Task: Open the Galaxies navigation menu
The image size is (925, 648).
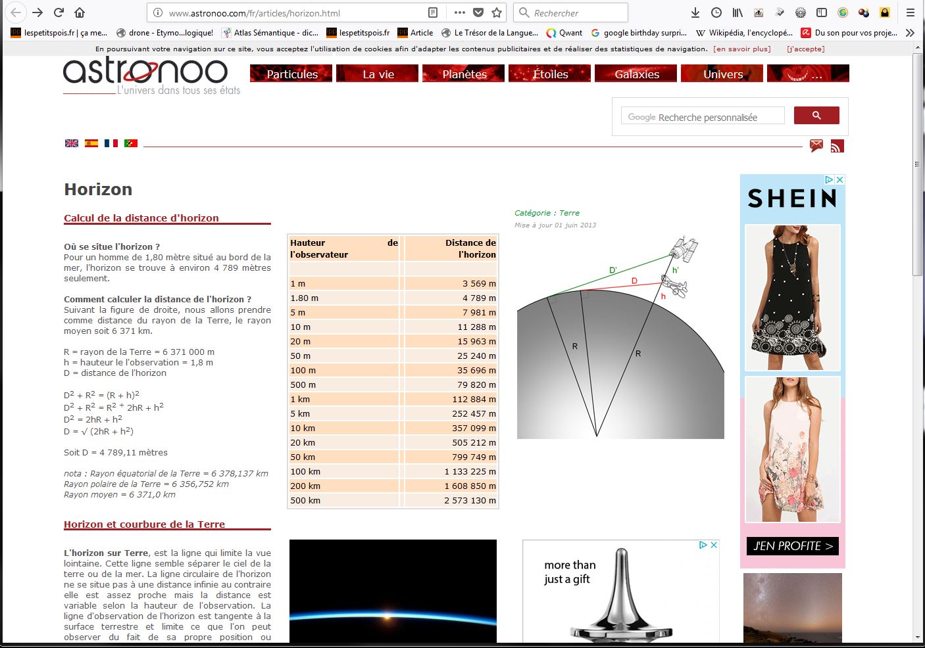Action: [x=636, y=74]
